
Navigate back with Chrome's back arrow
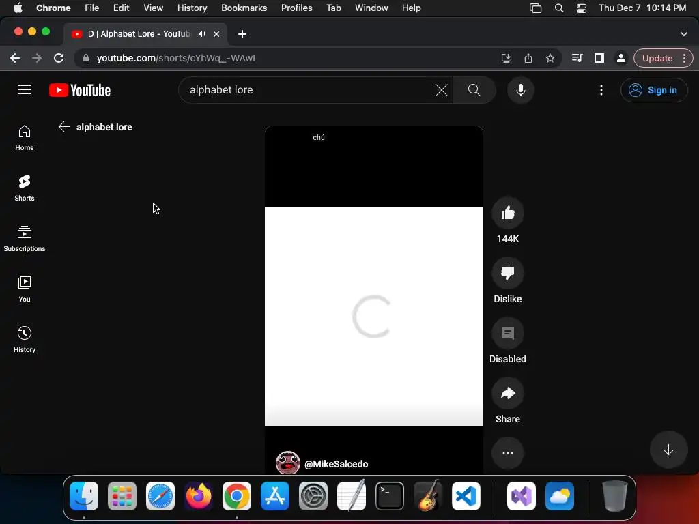[x=15, y=59]
